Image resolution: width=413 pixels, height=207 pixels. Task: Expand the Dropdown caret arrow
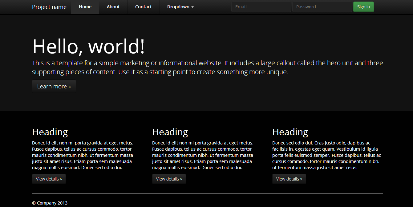(193, 7)
